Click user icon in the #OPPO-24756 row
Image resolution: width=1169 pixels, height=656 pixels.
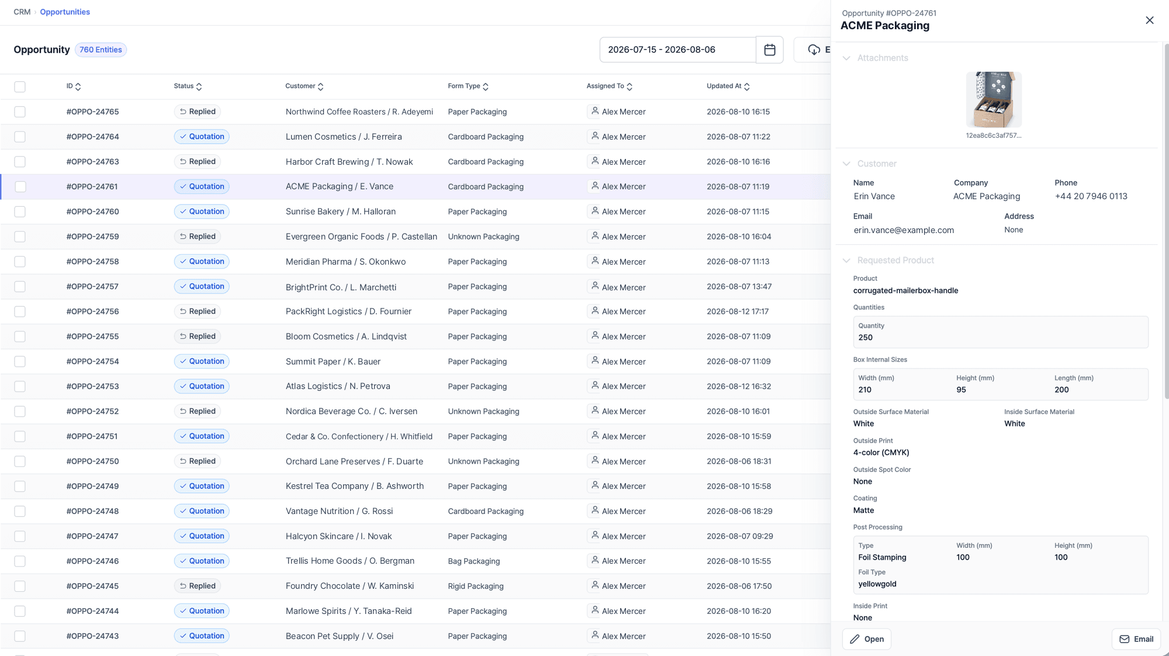click(594, 311)
